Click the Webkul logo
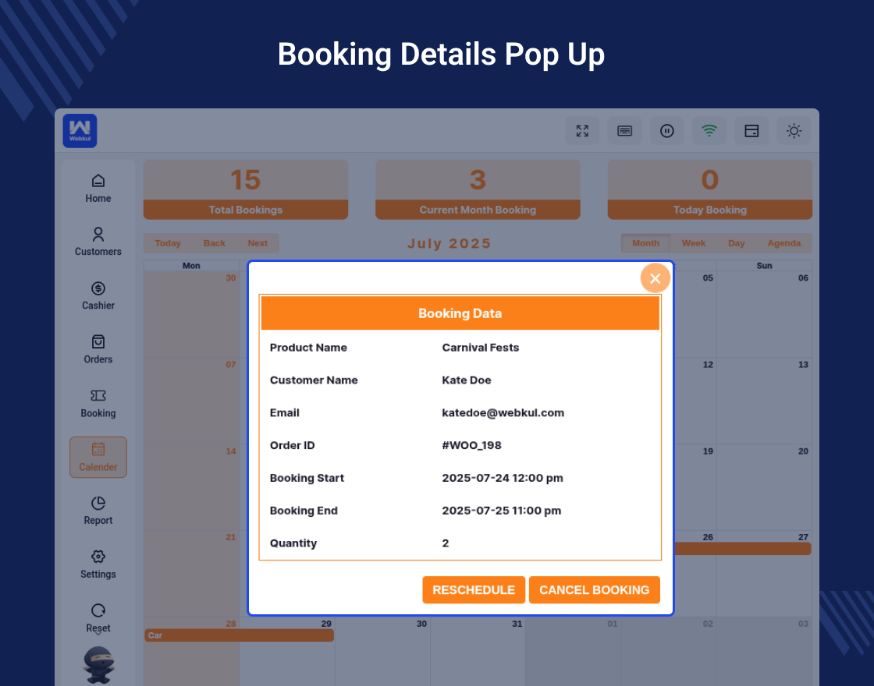Viewport: 874px width, 686px height. click(x=80, y=131)
